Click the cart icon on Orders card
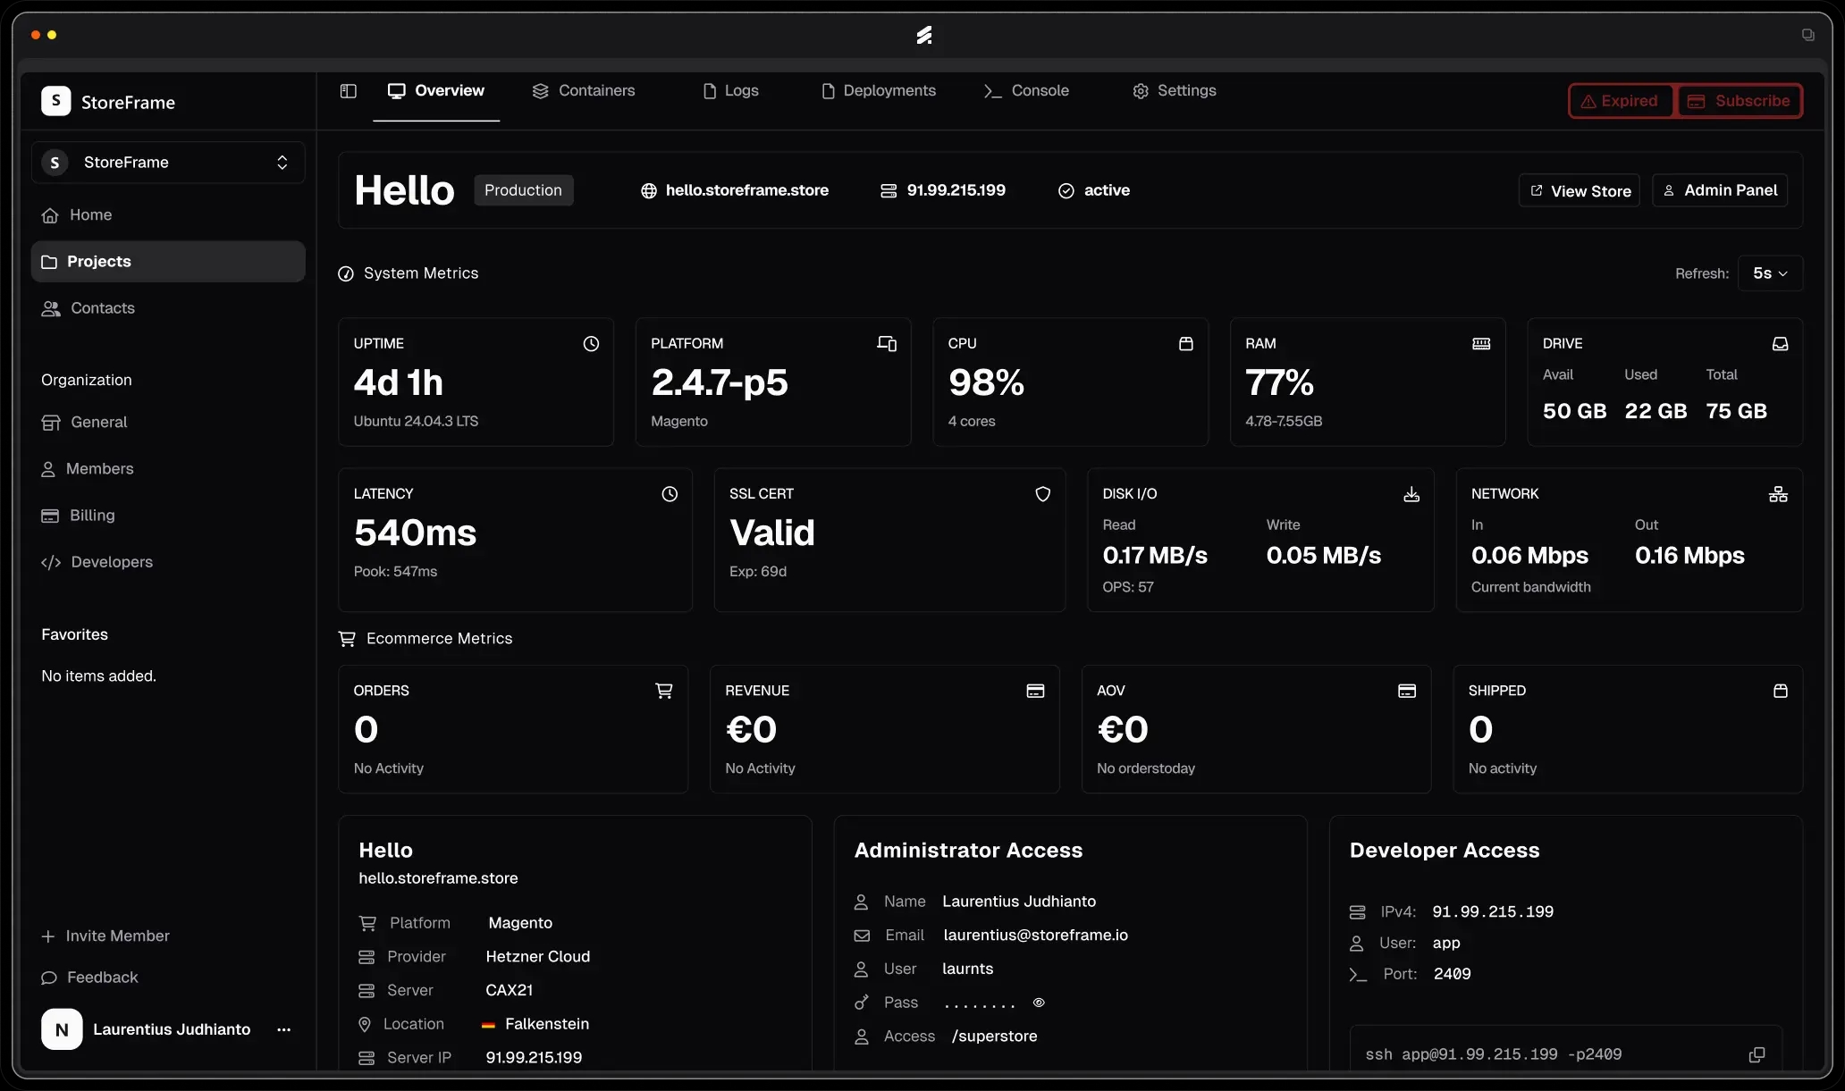Viewport: 1845px width, 1091px height. [664, 690]
